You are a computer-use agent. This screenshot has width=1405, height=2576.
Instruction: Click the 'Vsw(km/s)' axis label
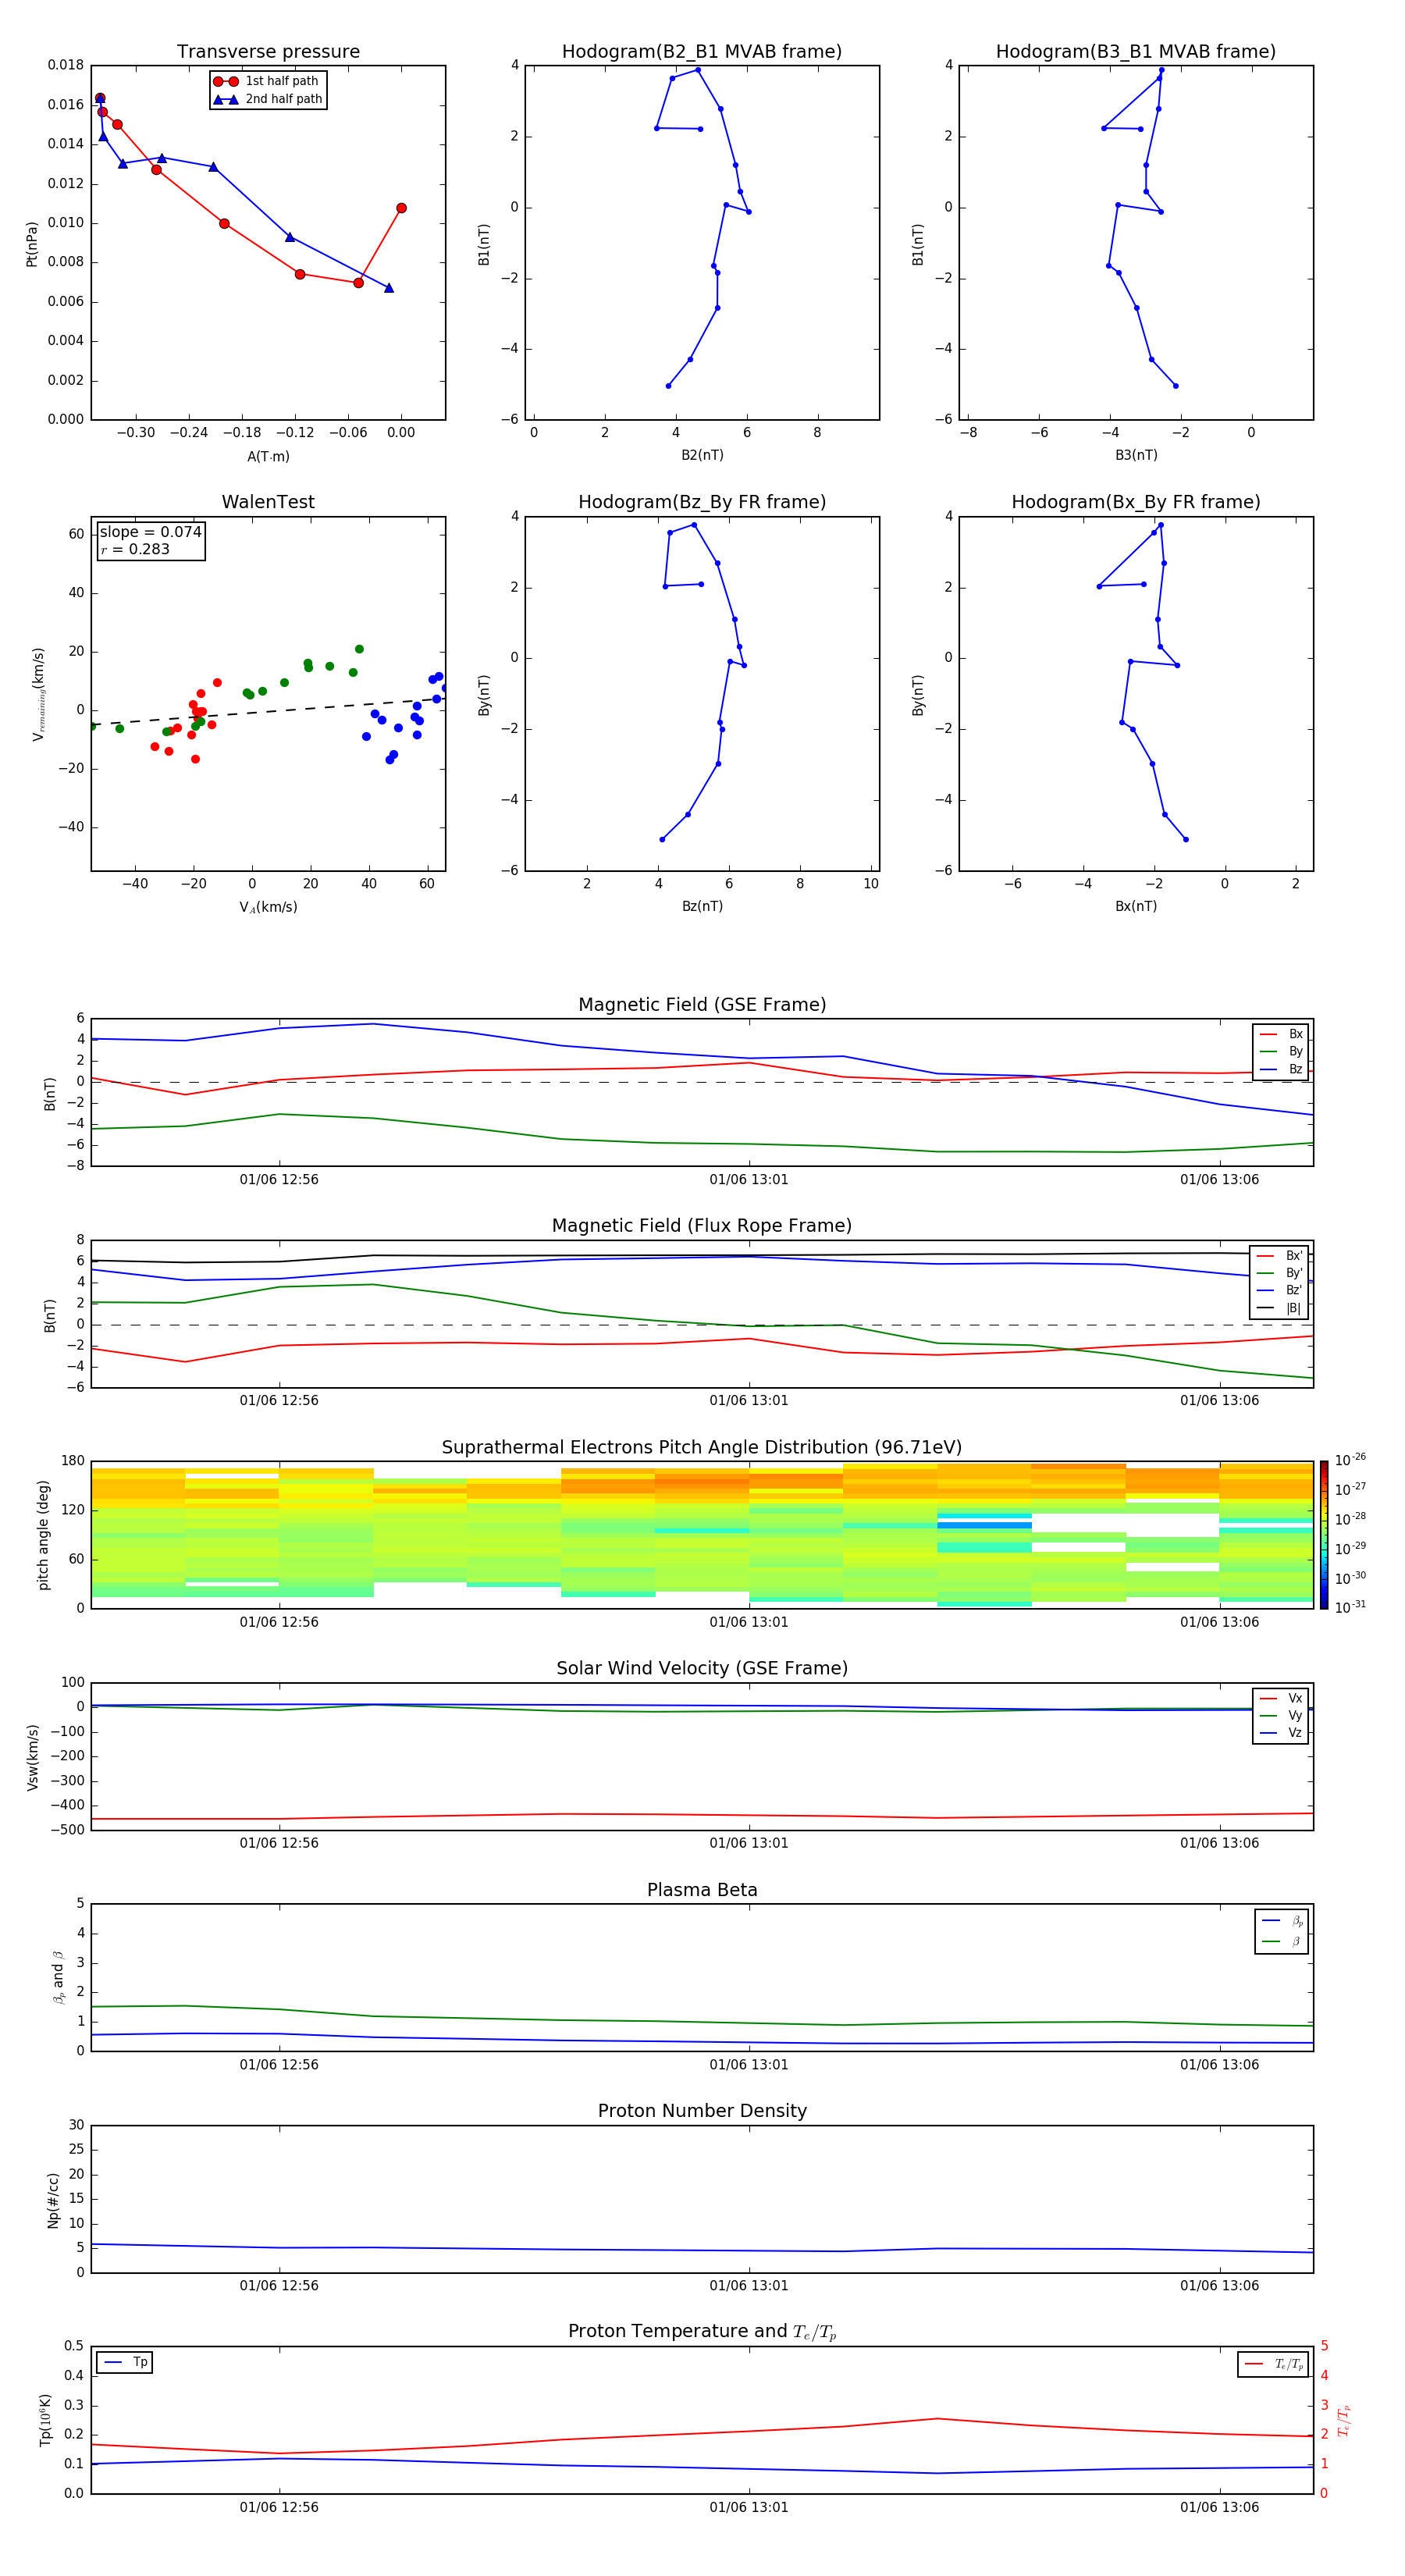pyautogui.click(x=33, y=1757)
